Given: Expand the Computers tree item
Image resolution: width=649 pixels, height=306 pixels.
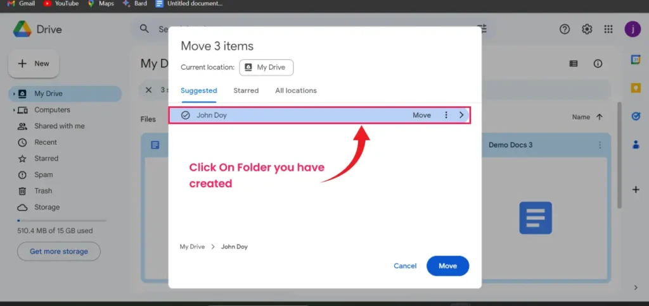Looking at the screenshot, I should (14, 110).
